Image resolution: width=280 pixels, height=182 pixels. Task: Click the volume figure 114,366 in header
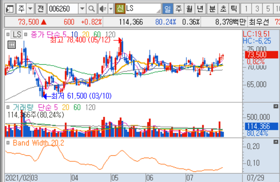pos(131,22)
